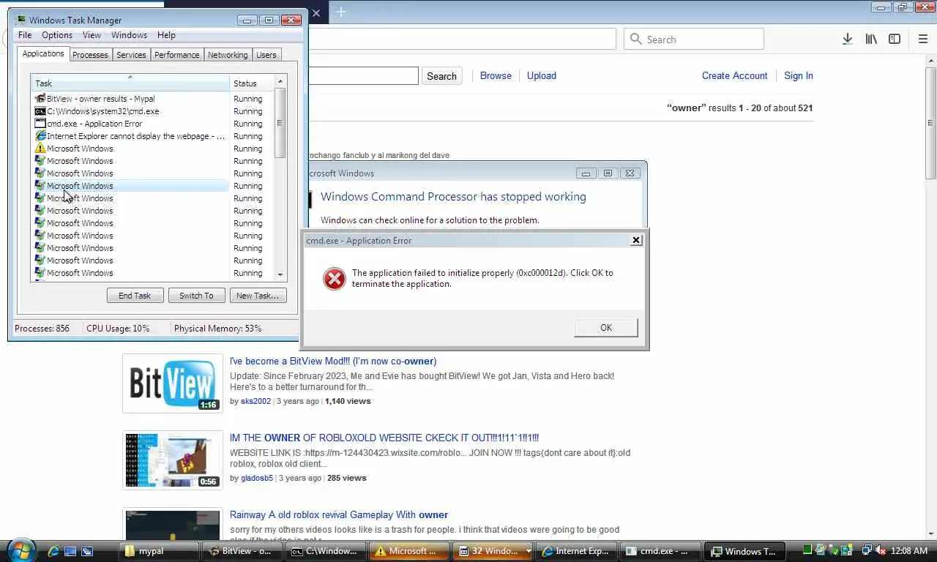Open the browser library icon

[871, 39]
